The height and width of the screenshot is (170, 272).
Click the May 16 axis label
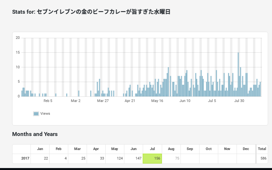click(x=157, y=101)
